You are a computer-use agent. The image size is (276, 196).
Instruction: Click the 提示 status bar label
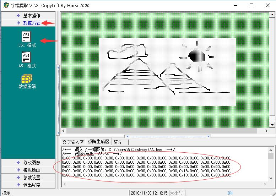pos(6,193)
